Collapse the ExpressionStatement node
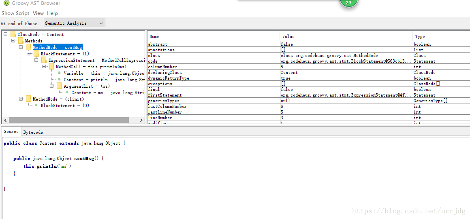Viewport: 470px width, 219px height. [36, 60]
